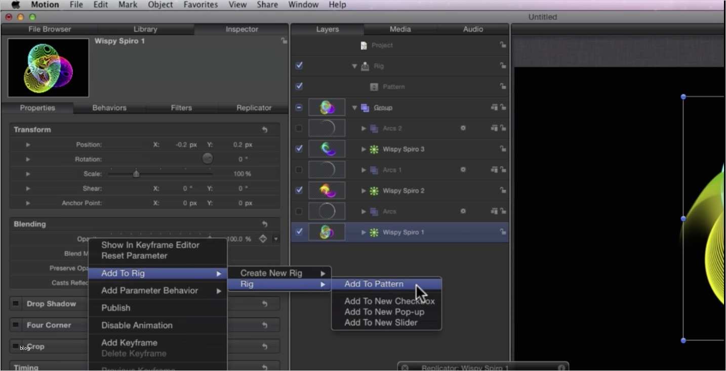Click the Wispy Spiro 1 preview thumbnail
This screenshot has width=726, height=371.
pyautogui.click(x=49, y=68)
